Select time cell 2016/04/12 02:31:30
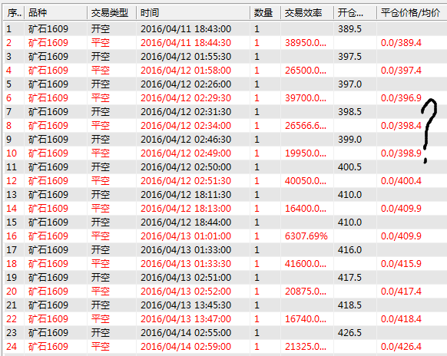The width and height of the screenshot is (447, 356). (x=186, y=112)
